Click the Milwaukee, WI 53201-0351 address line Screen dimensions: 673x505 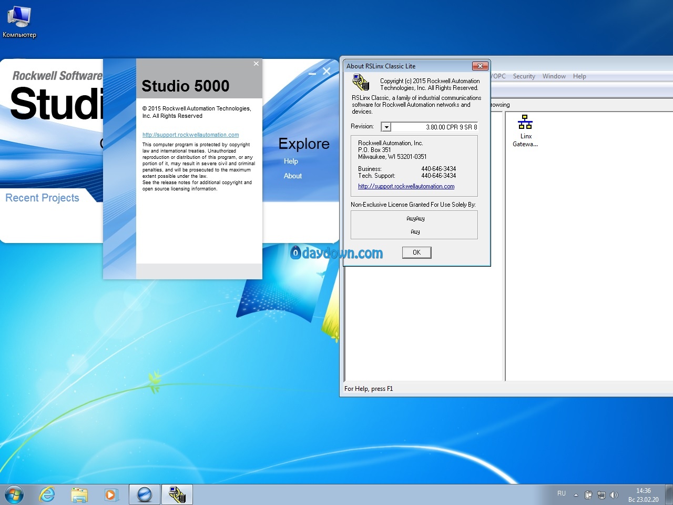click(x=392, y=157)
